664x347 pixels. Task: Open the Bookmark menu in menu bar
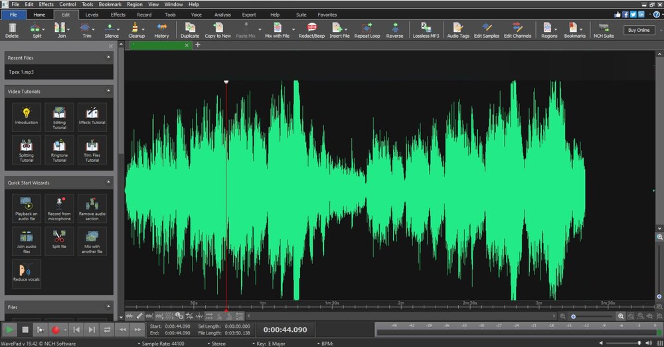110,4
